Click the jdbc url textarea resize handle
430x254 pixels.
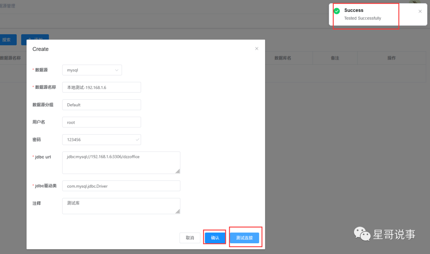point(178,171)
